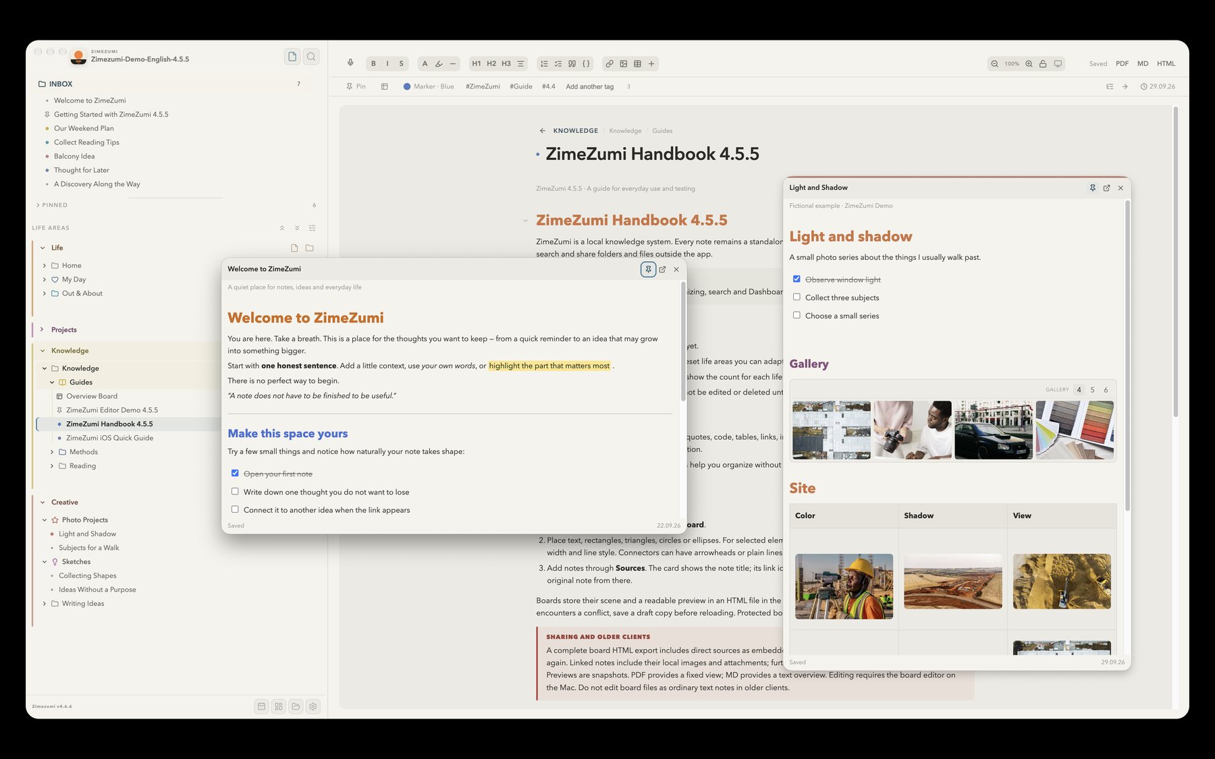
Task: Zoom in with the plus magnifier
Action: tap(1029, 63)
